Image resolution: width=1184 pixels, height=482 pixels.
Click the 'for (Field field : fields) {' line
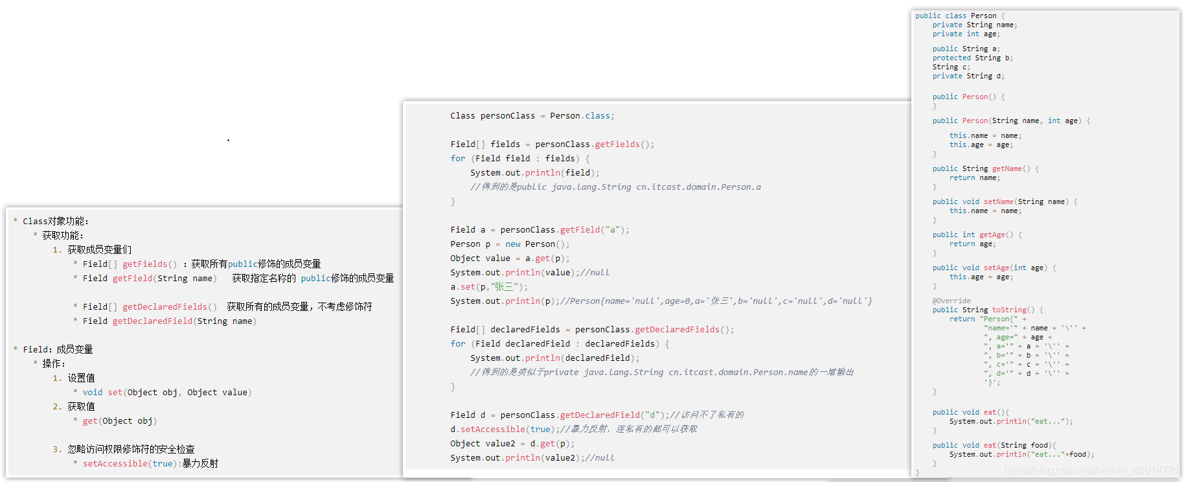520,159
